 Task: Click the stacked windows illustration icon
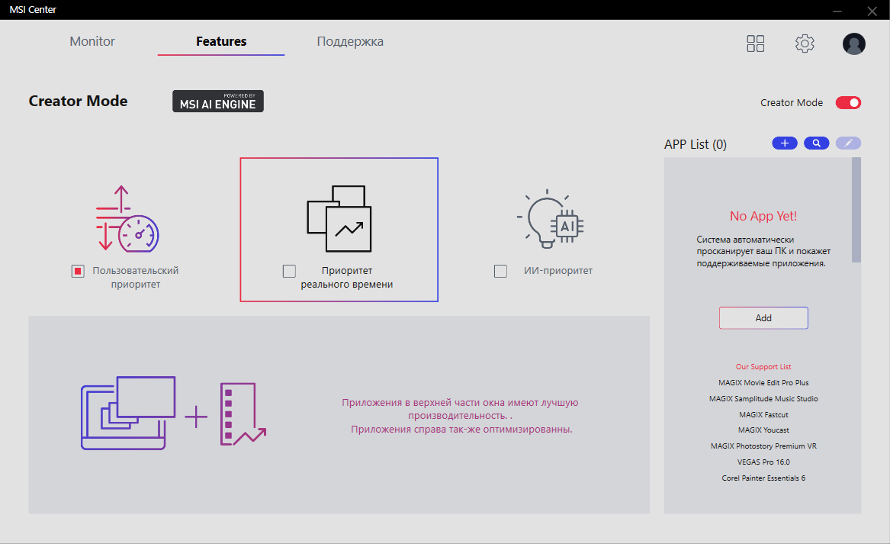128,413
